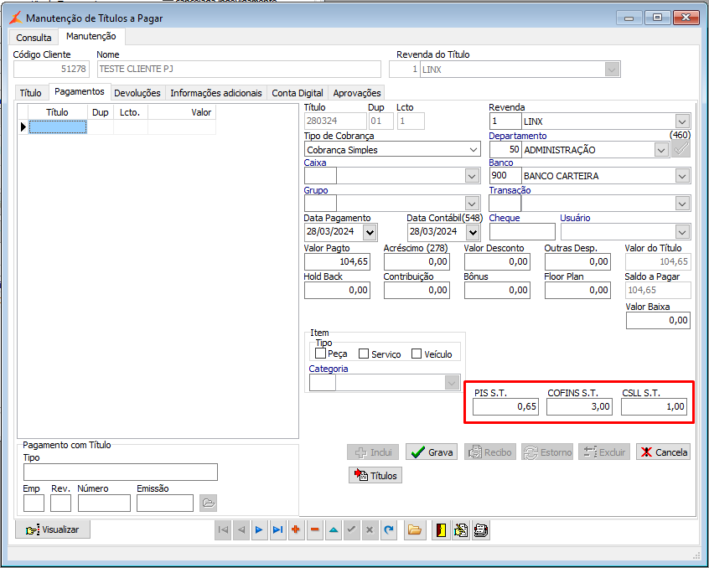Click the red minus delete record icon
Viewport: 709px width, 568px height.
point(314,529)
